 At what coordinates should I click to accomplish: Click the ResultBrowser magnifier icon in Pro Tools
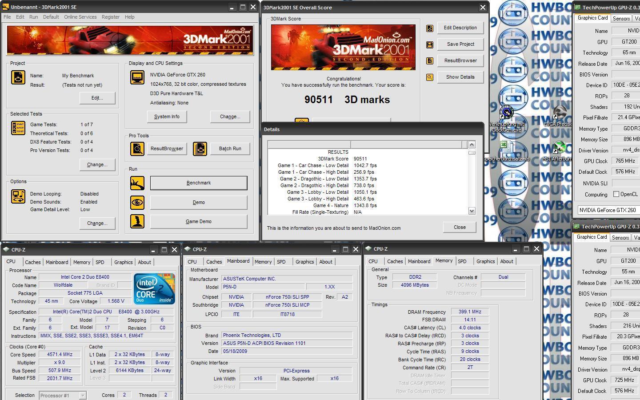point(137,148)
